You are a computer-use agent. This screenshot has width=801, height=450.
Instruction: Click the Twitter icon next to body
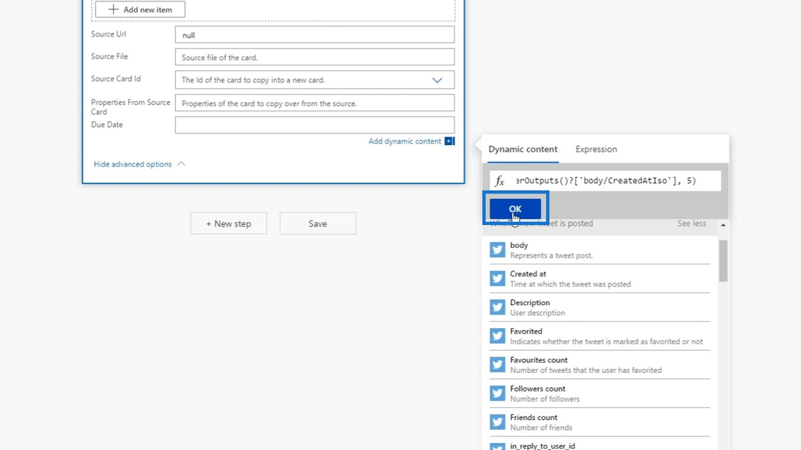click(x=497, y=249)
